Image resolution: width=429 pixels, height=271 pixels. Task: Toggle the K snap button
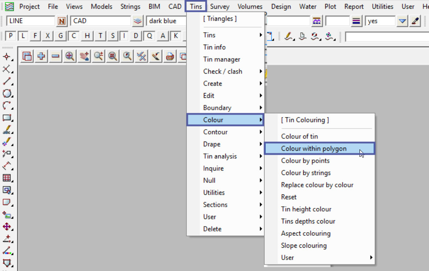176,36
